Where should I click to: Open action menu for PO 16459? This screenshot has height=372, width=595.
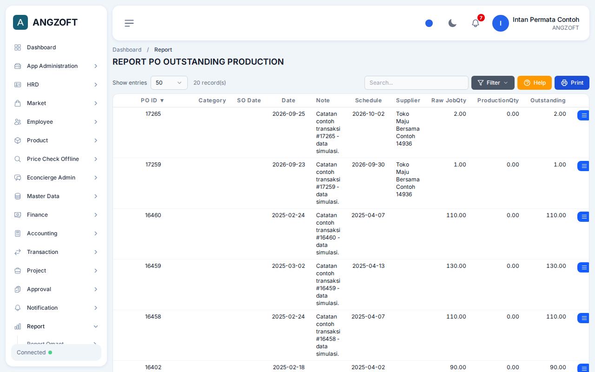click(584, 267)
